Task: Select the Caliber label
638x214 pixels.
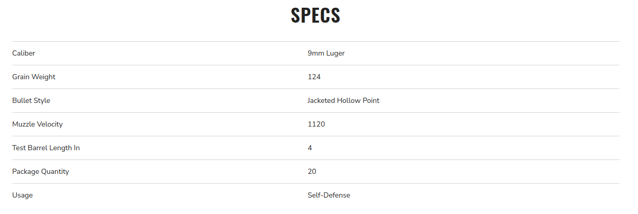Action: pos(24,53)
